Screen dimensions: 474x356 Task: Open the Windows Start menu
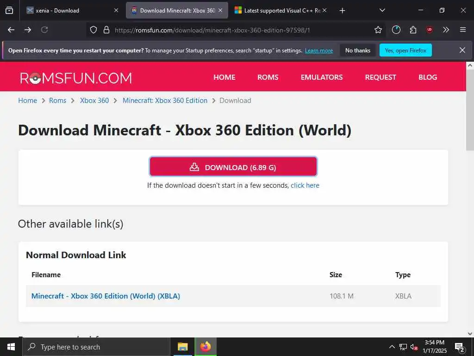click(x=11, y=347)
